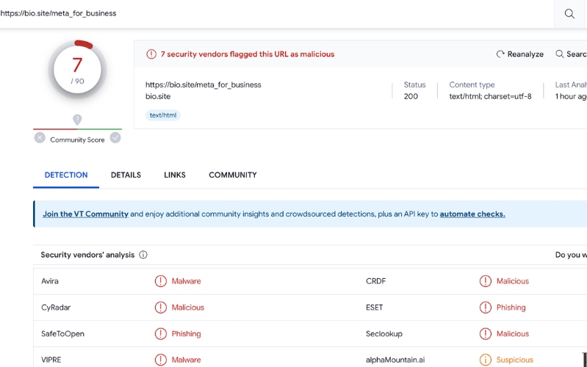The height and width of the screenshot is (367, 587).
Task: Click the analyzed URL in summary panel
Action: 204,85
